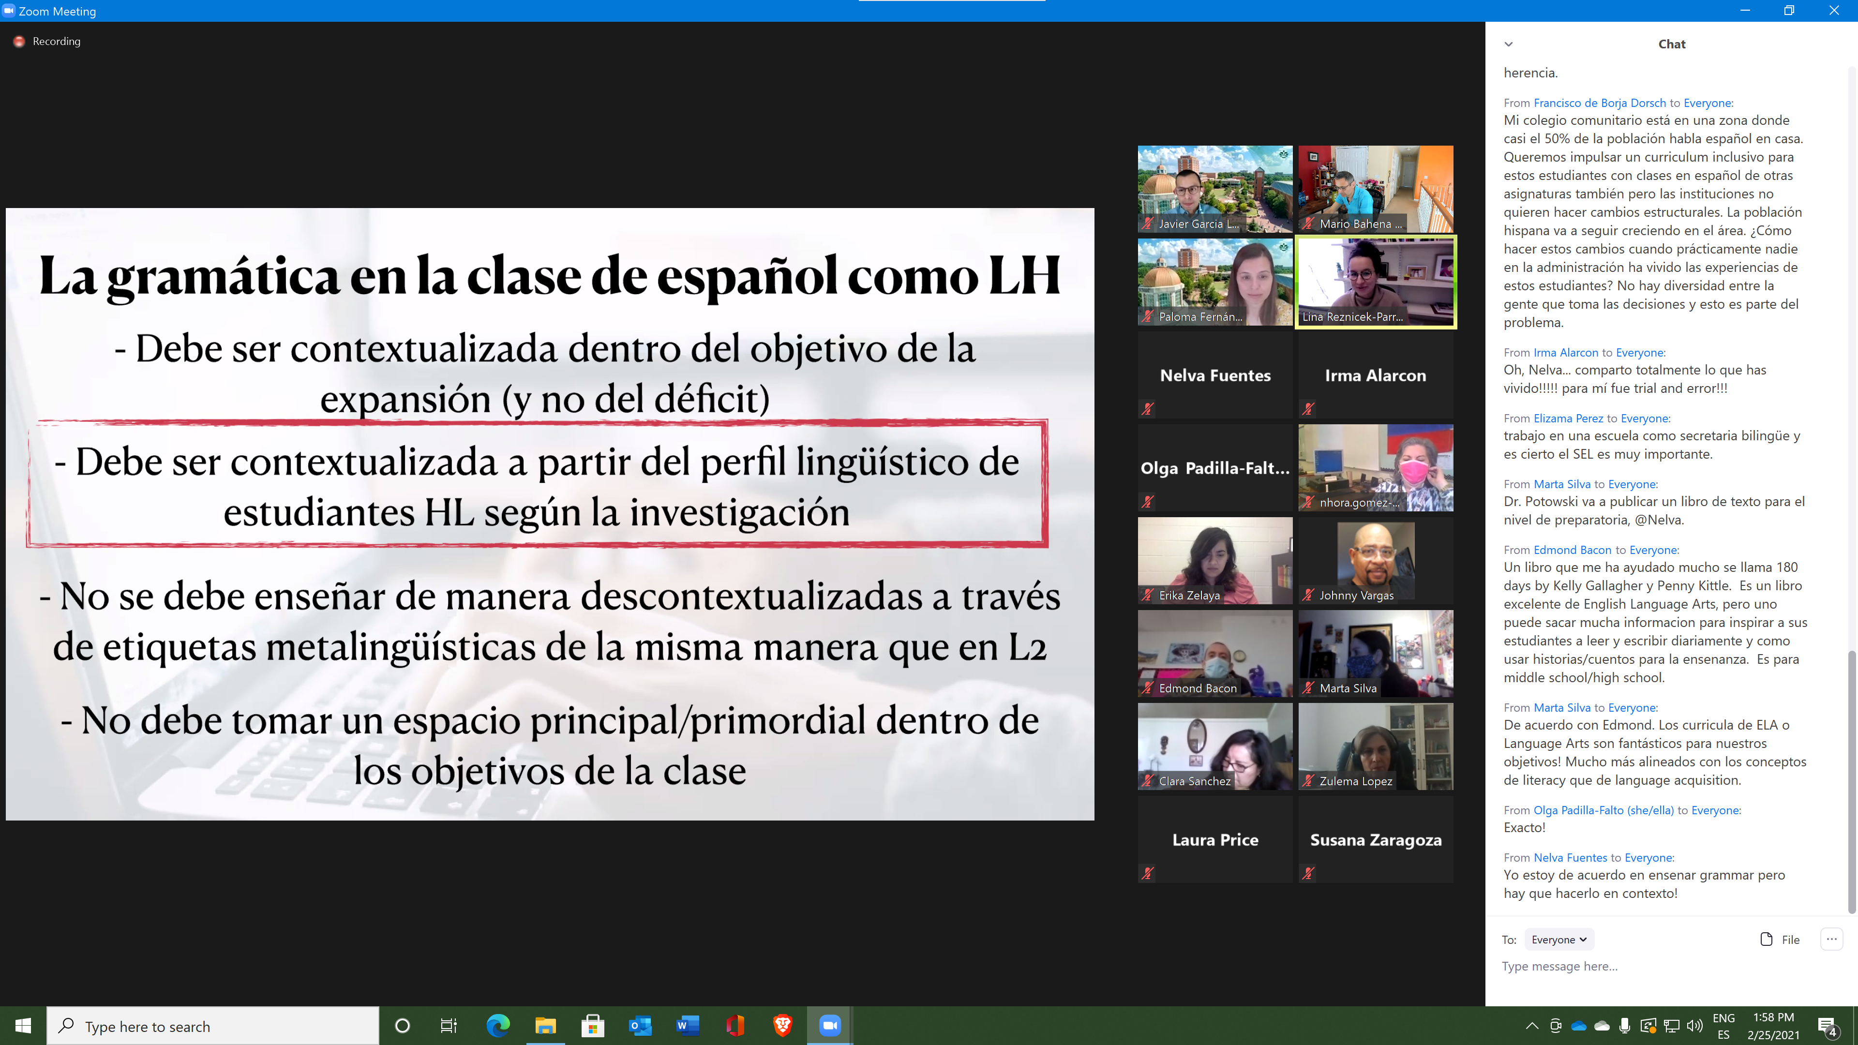The image size is (1858, 1045).
Task: Click the Zoom icon in the taskbar
Action: (x=829, y=1026)
